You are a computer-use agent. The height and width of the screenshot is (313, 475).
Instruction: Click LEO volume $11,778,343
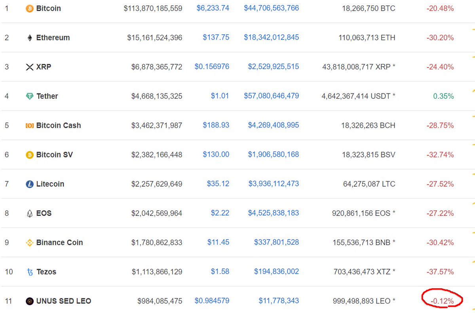pos(279,301)
